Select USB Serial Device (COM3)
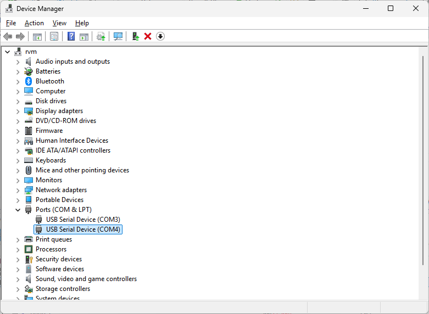Screen dimensions: 429x314 [x=82, y=220]
